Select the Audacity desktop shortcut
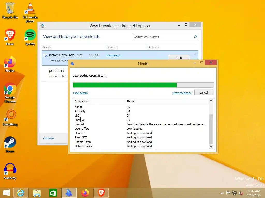This screenshot has width=265, height=198. [10, 171]
